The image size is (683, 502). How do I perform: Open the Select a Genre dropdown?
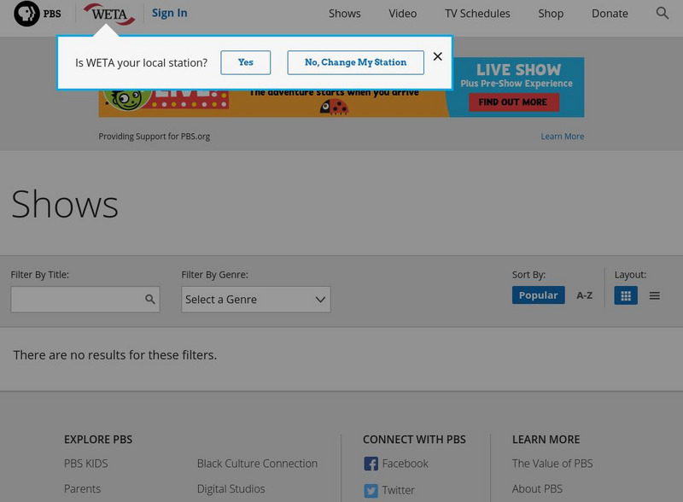[x=255, y=300]
